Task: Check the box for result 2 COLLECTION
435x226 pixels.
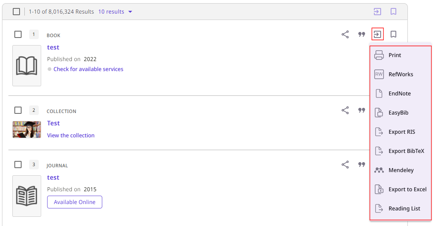Action: pyautogui.click(x=18, y=110)
